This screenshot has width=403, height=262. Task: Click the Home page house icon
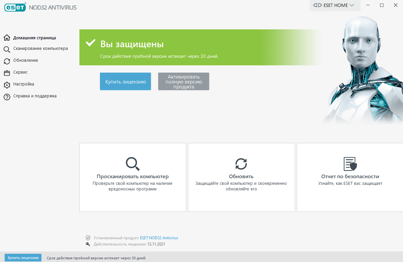tap(7, 38)
